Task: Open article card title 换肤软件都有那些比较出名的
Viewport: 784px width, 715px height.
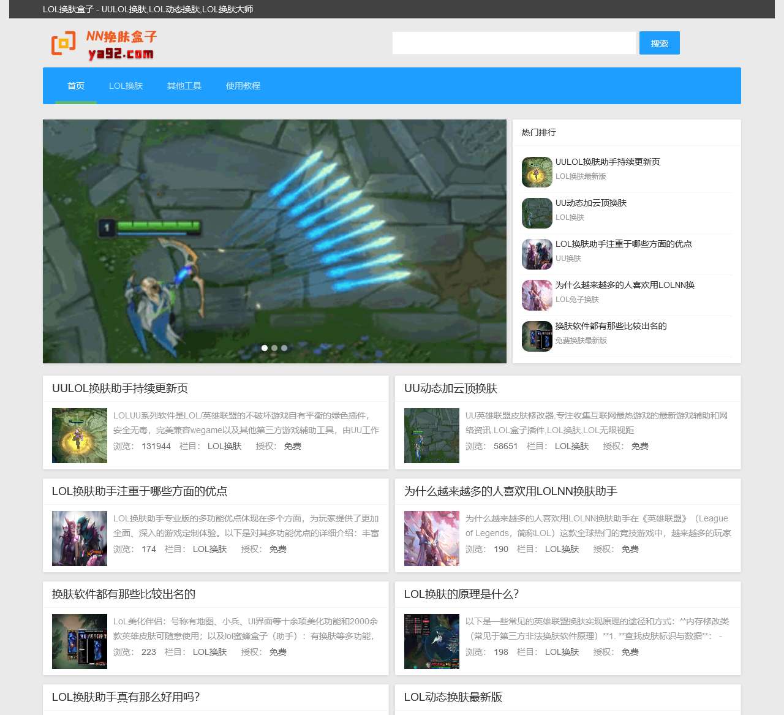Action: (124, 594)
